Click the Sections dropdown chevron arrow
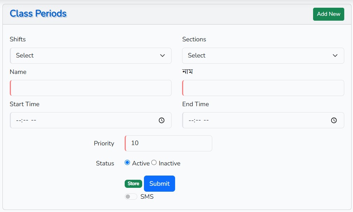 click(335, 55)
